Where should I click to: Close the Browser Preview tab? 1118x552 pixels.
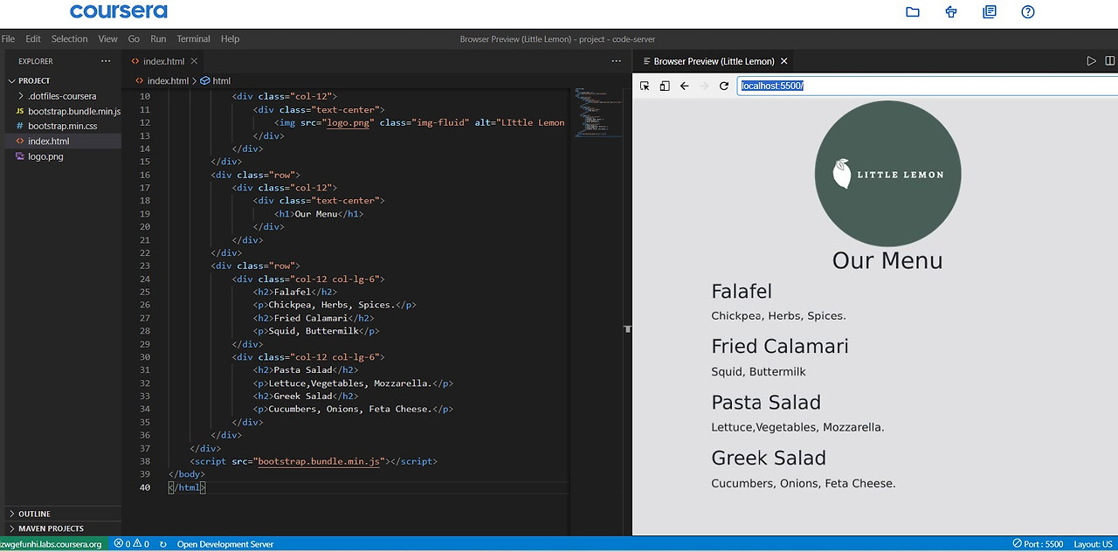click(783, 61)
